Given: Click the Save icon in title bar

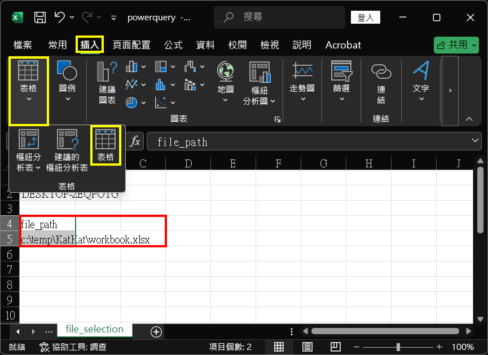Looking at the screenshot, I should pyautogui.click(x=40, y=17).
